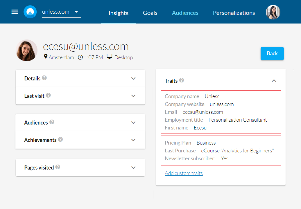The height and width of the screenshot is (209, 301).
Task: Click the help icon beside the Audiences panel heading
Action: coord(52,122)
